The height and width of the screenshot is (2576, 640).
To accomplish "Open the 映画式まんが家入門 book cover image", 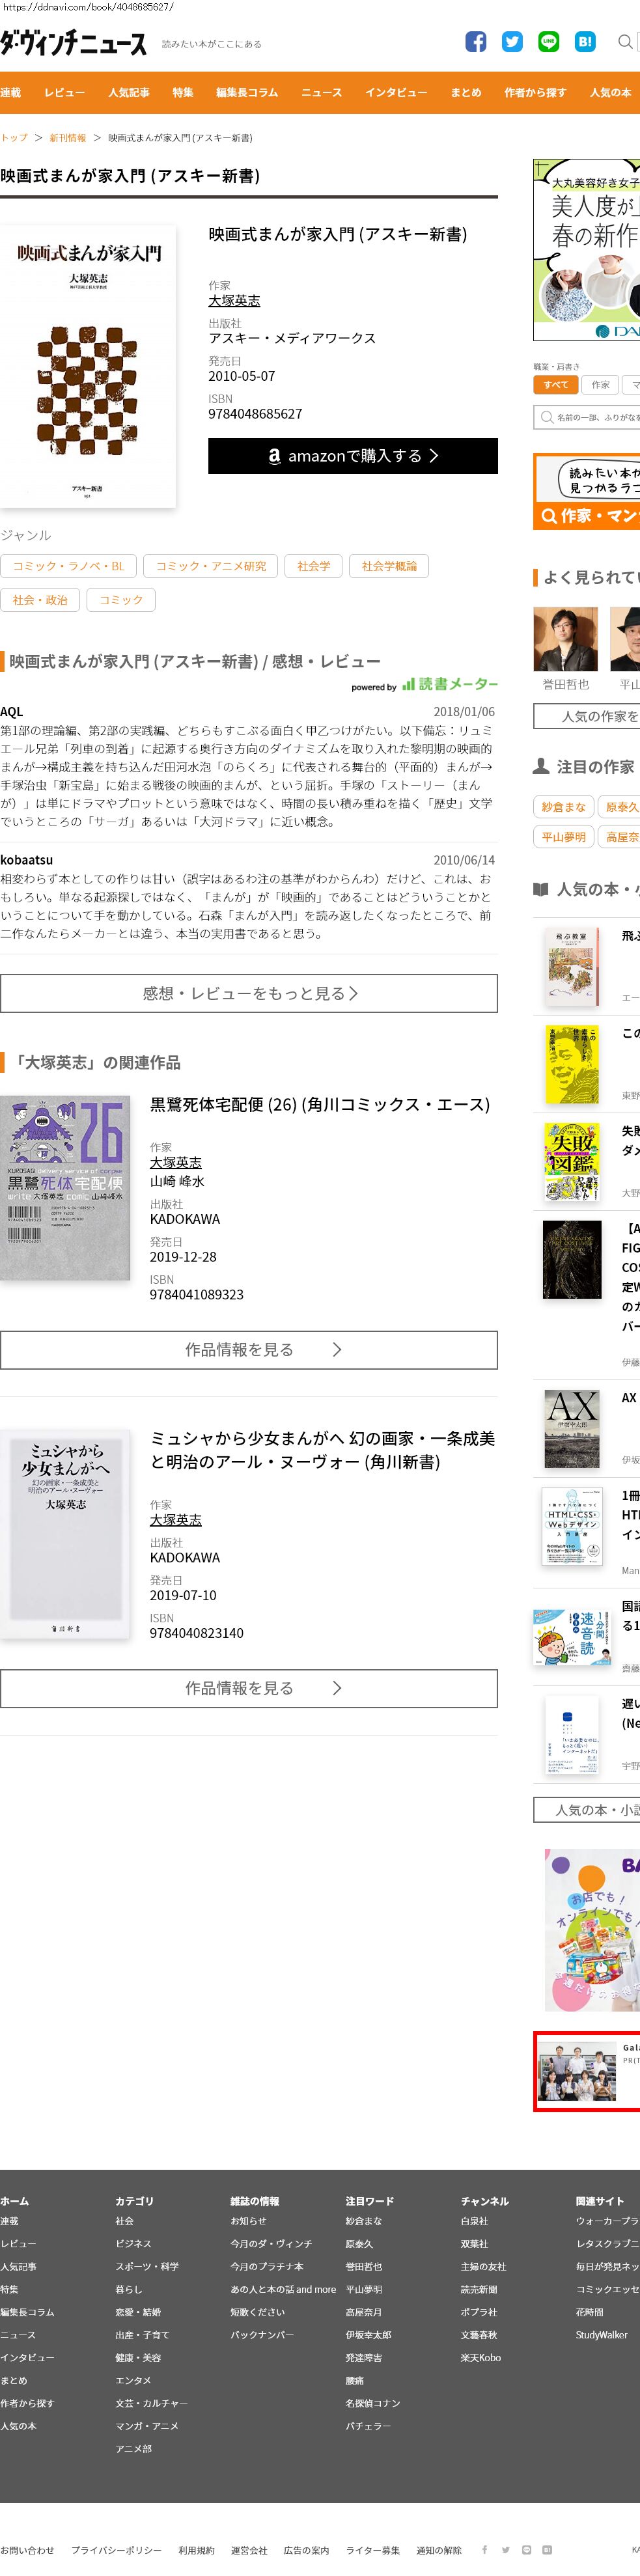I will (x=88, y=366).
